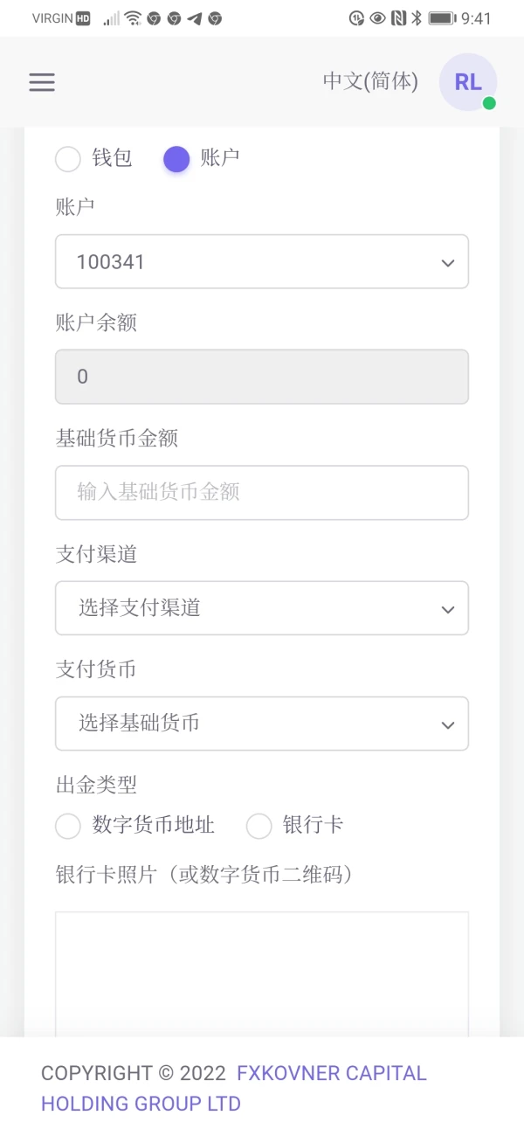
Task: Tap the battery status icon
Action: pos(442,18)
